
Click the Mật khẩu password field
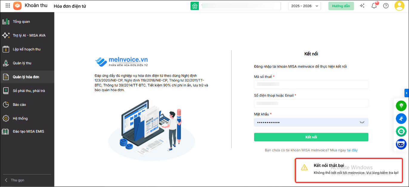tap(311, 122)
